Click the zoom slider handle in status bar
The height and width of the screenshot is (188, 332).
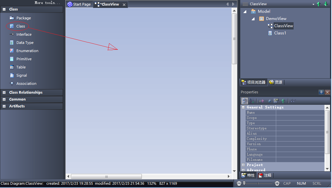244,183
